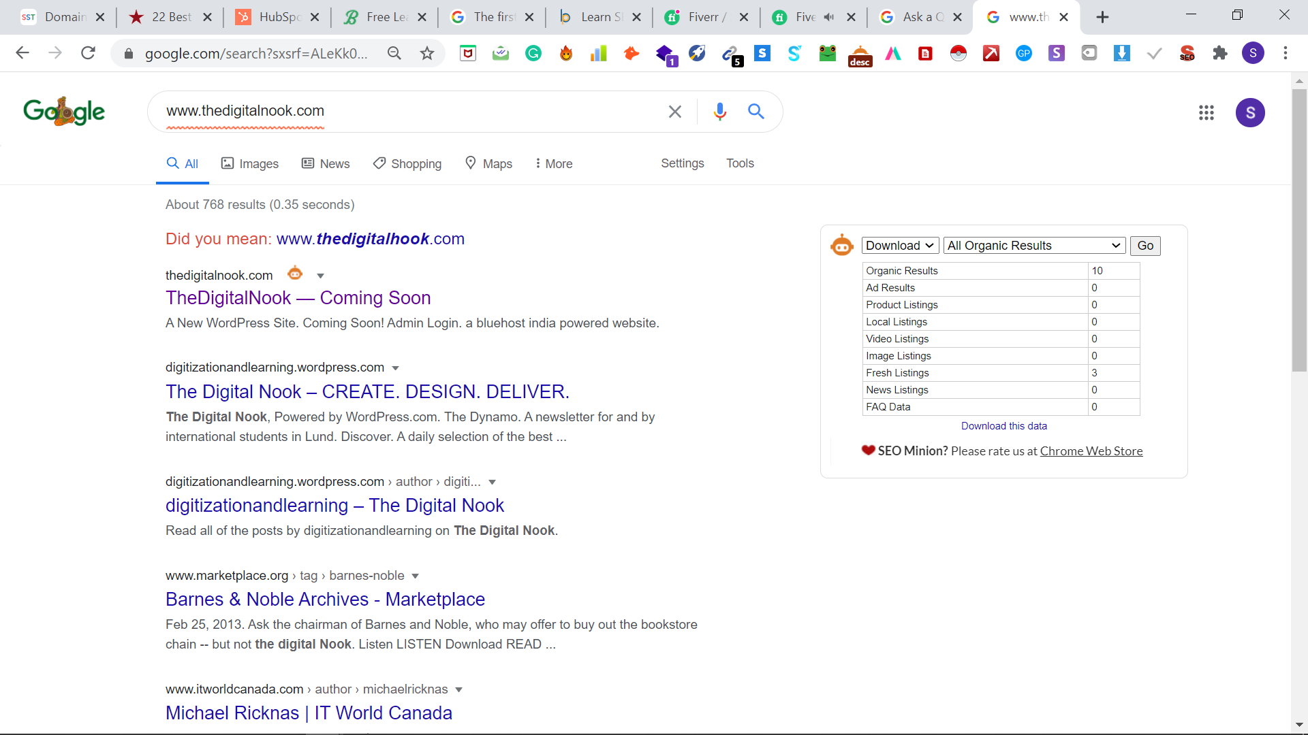Switch to the 22 Best browser tab
Screen dimensions: 1308x735
pos(171,17)
